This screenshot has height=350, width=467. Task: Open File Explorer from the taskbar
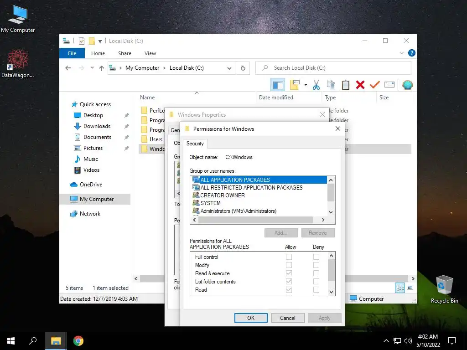click(x=56, y=341)
